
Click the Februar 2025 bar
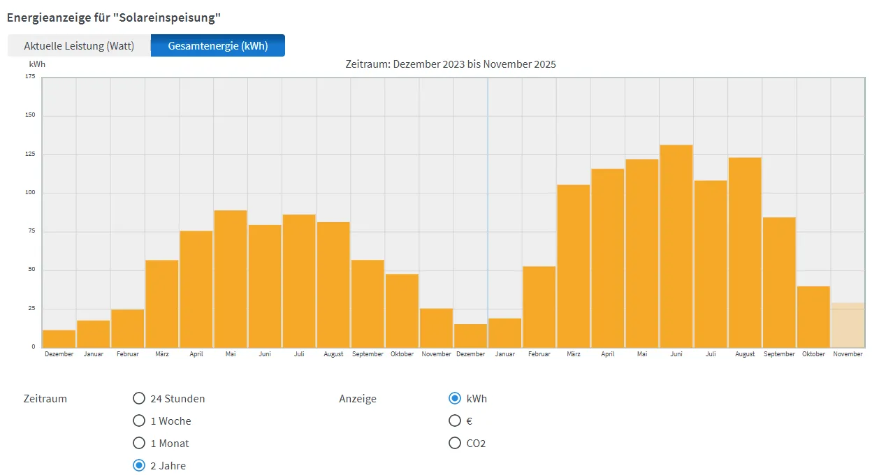click(x=539, y=307)
